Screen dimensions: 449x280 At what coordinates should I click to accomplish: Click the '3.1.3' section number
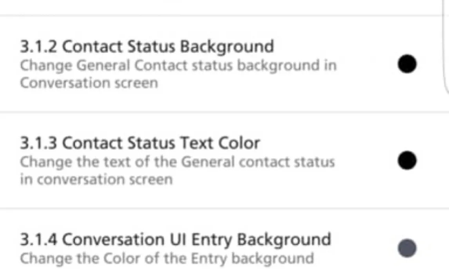(x=38, y=143)
